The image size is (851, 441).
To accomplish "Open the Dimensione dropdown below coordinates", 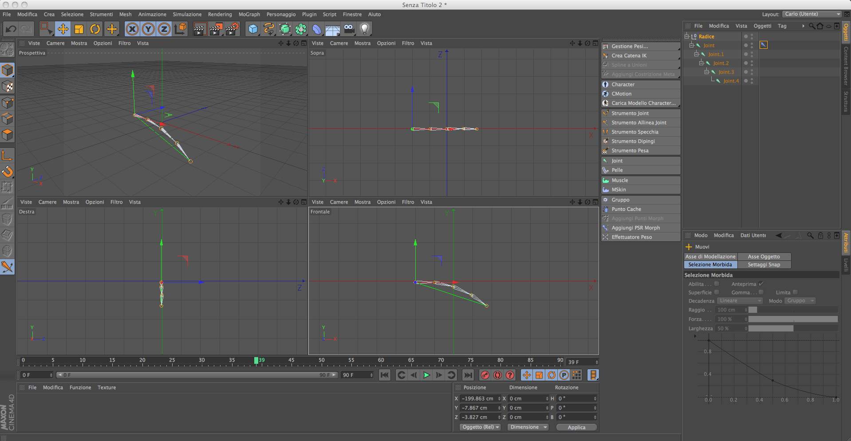I will pyautogui.click(x=528, y=427).
